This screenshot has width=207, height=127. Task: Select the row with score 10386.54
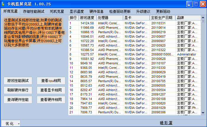click(x=135, y=50)
